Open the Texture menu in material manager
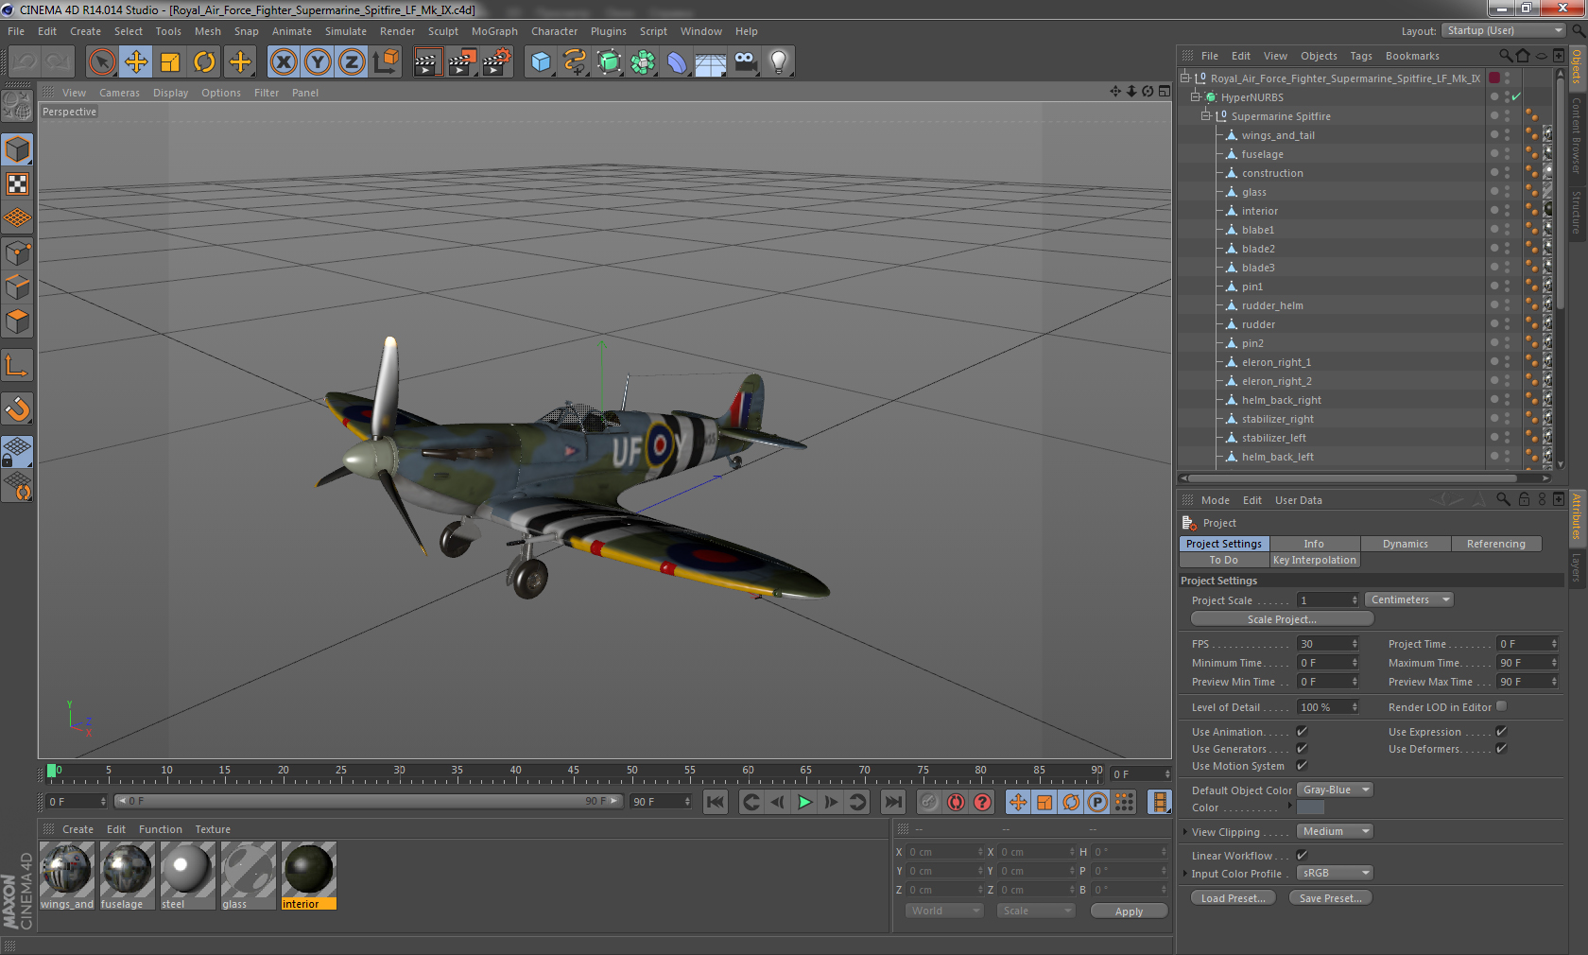Viewport: 1588px width, 955px height. coord(213,829)
